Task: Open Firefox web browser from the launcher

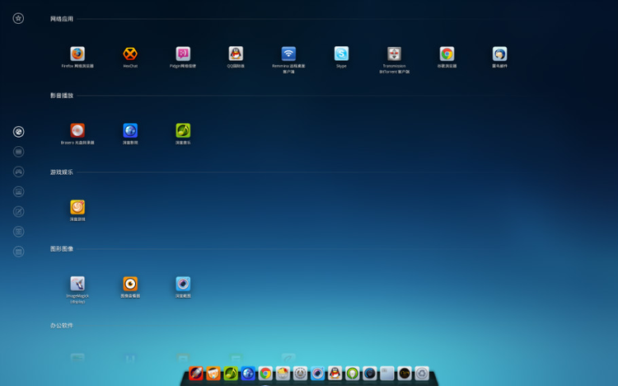Action: point(77,54)
